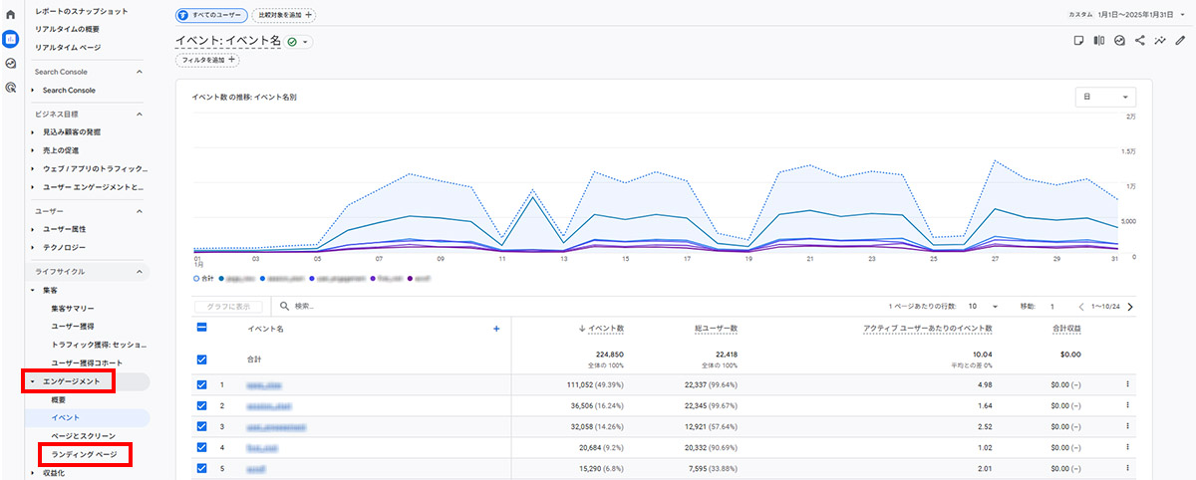
Task: Open the edit comparisons column icon
Action: 1099,41
